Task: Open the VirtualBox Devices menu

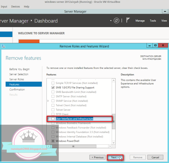Action: pyautogui.click(x=16, y=7)
